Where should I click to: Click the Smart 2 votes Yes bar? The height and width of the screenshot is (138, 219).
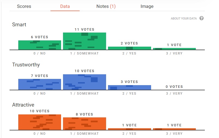pyautogui.click(x=129, y=48)
